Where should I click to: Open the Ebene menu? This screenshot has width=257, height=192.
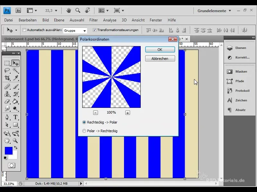coord(59,20)
